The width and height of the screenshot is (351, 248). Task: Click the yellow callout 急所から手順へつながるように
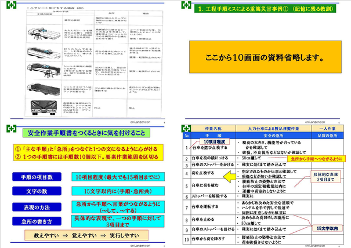click(x=316, y=159)
